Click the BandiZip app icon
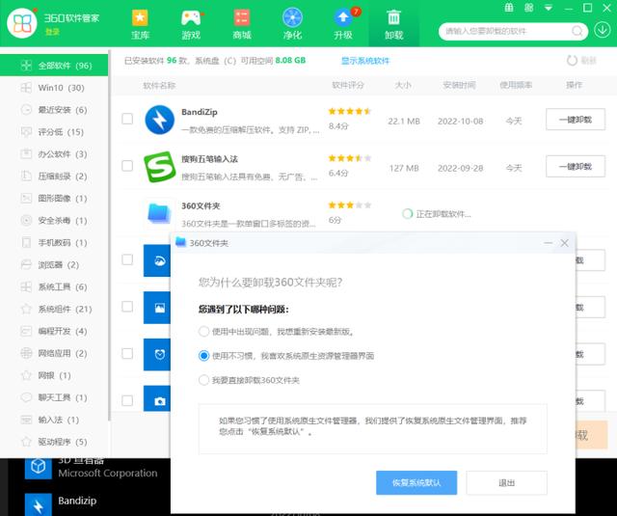Image resolution: width=617 pixels, height=516 pixels. point(159,120)
